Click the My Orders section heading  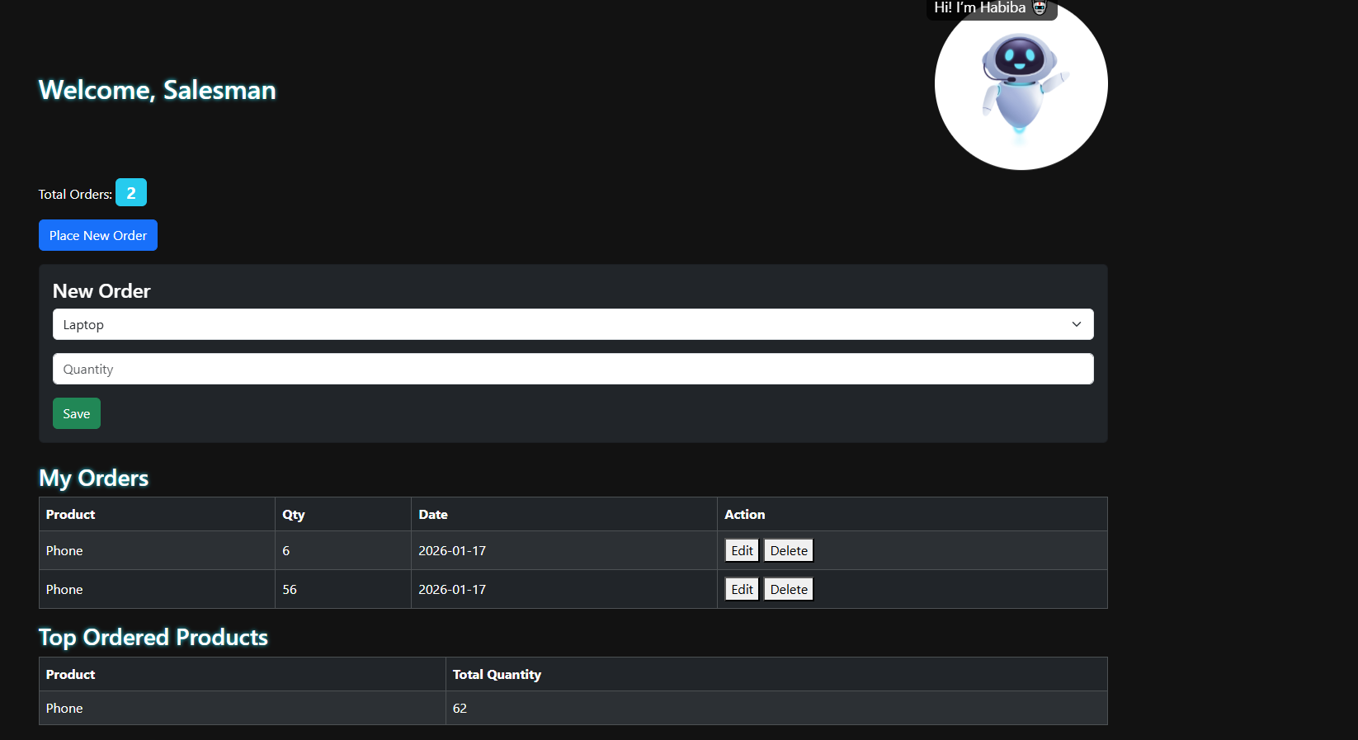tap(94, 478)
